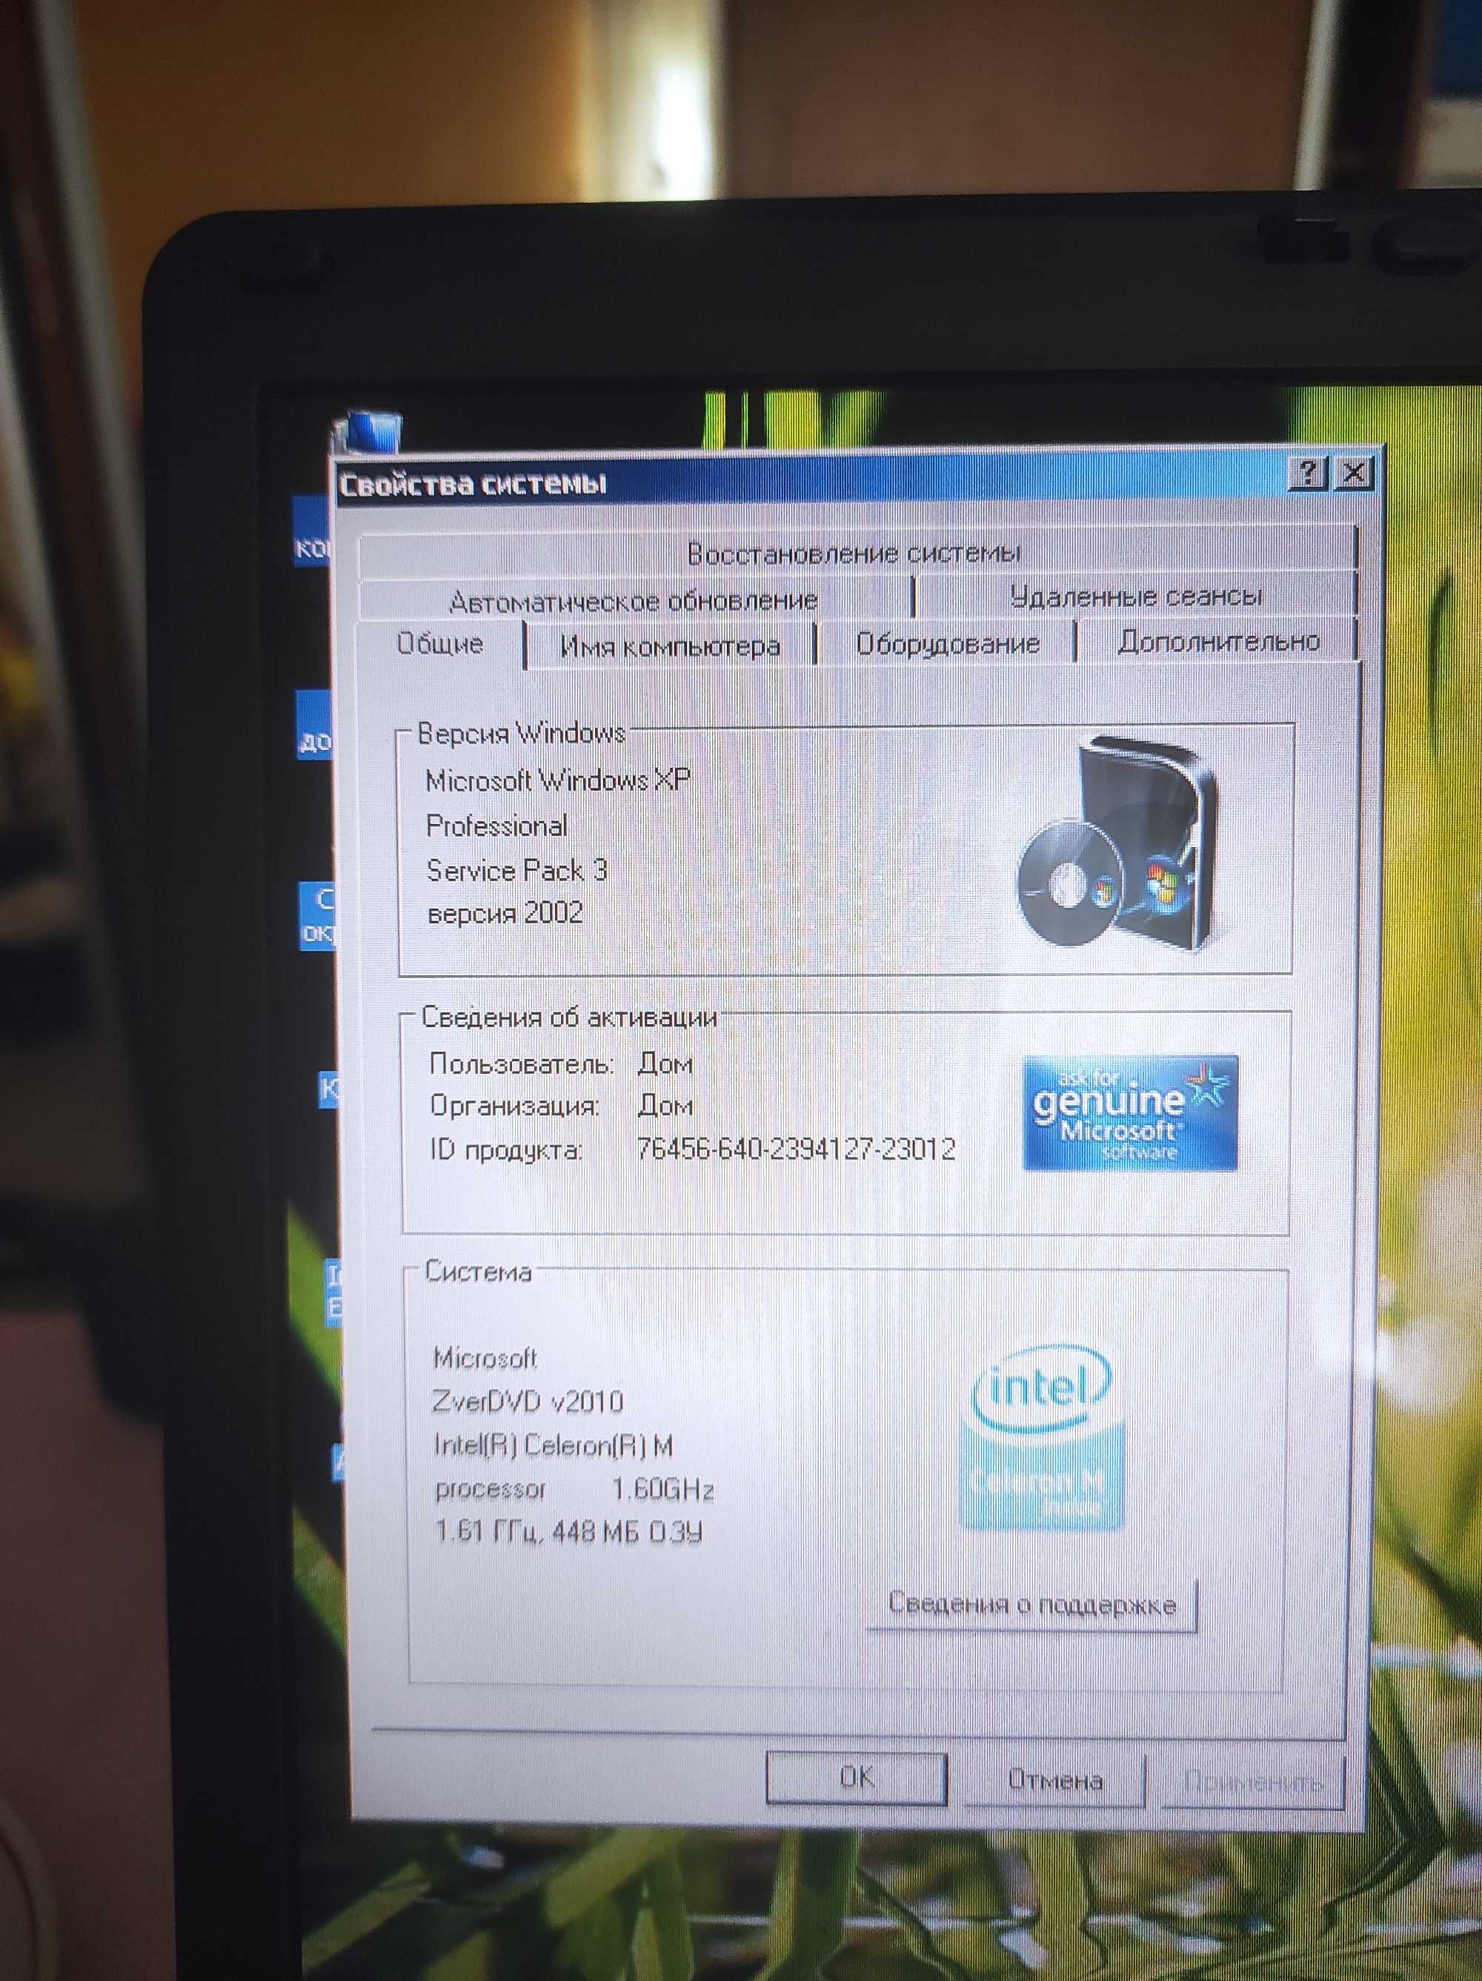The image size is (1482, 1981).
Task: Open the Удаленные сеансы tab
Action: tap(1135, 596)
